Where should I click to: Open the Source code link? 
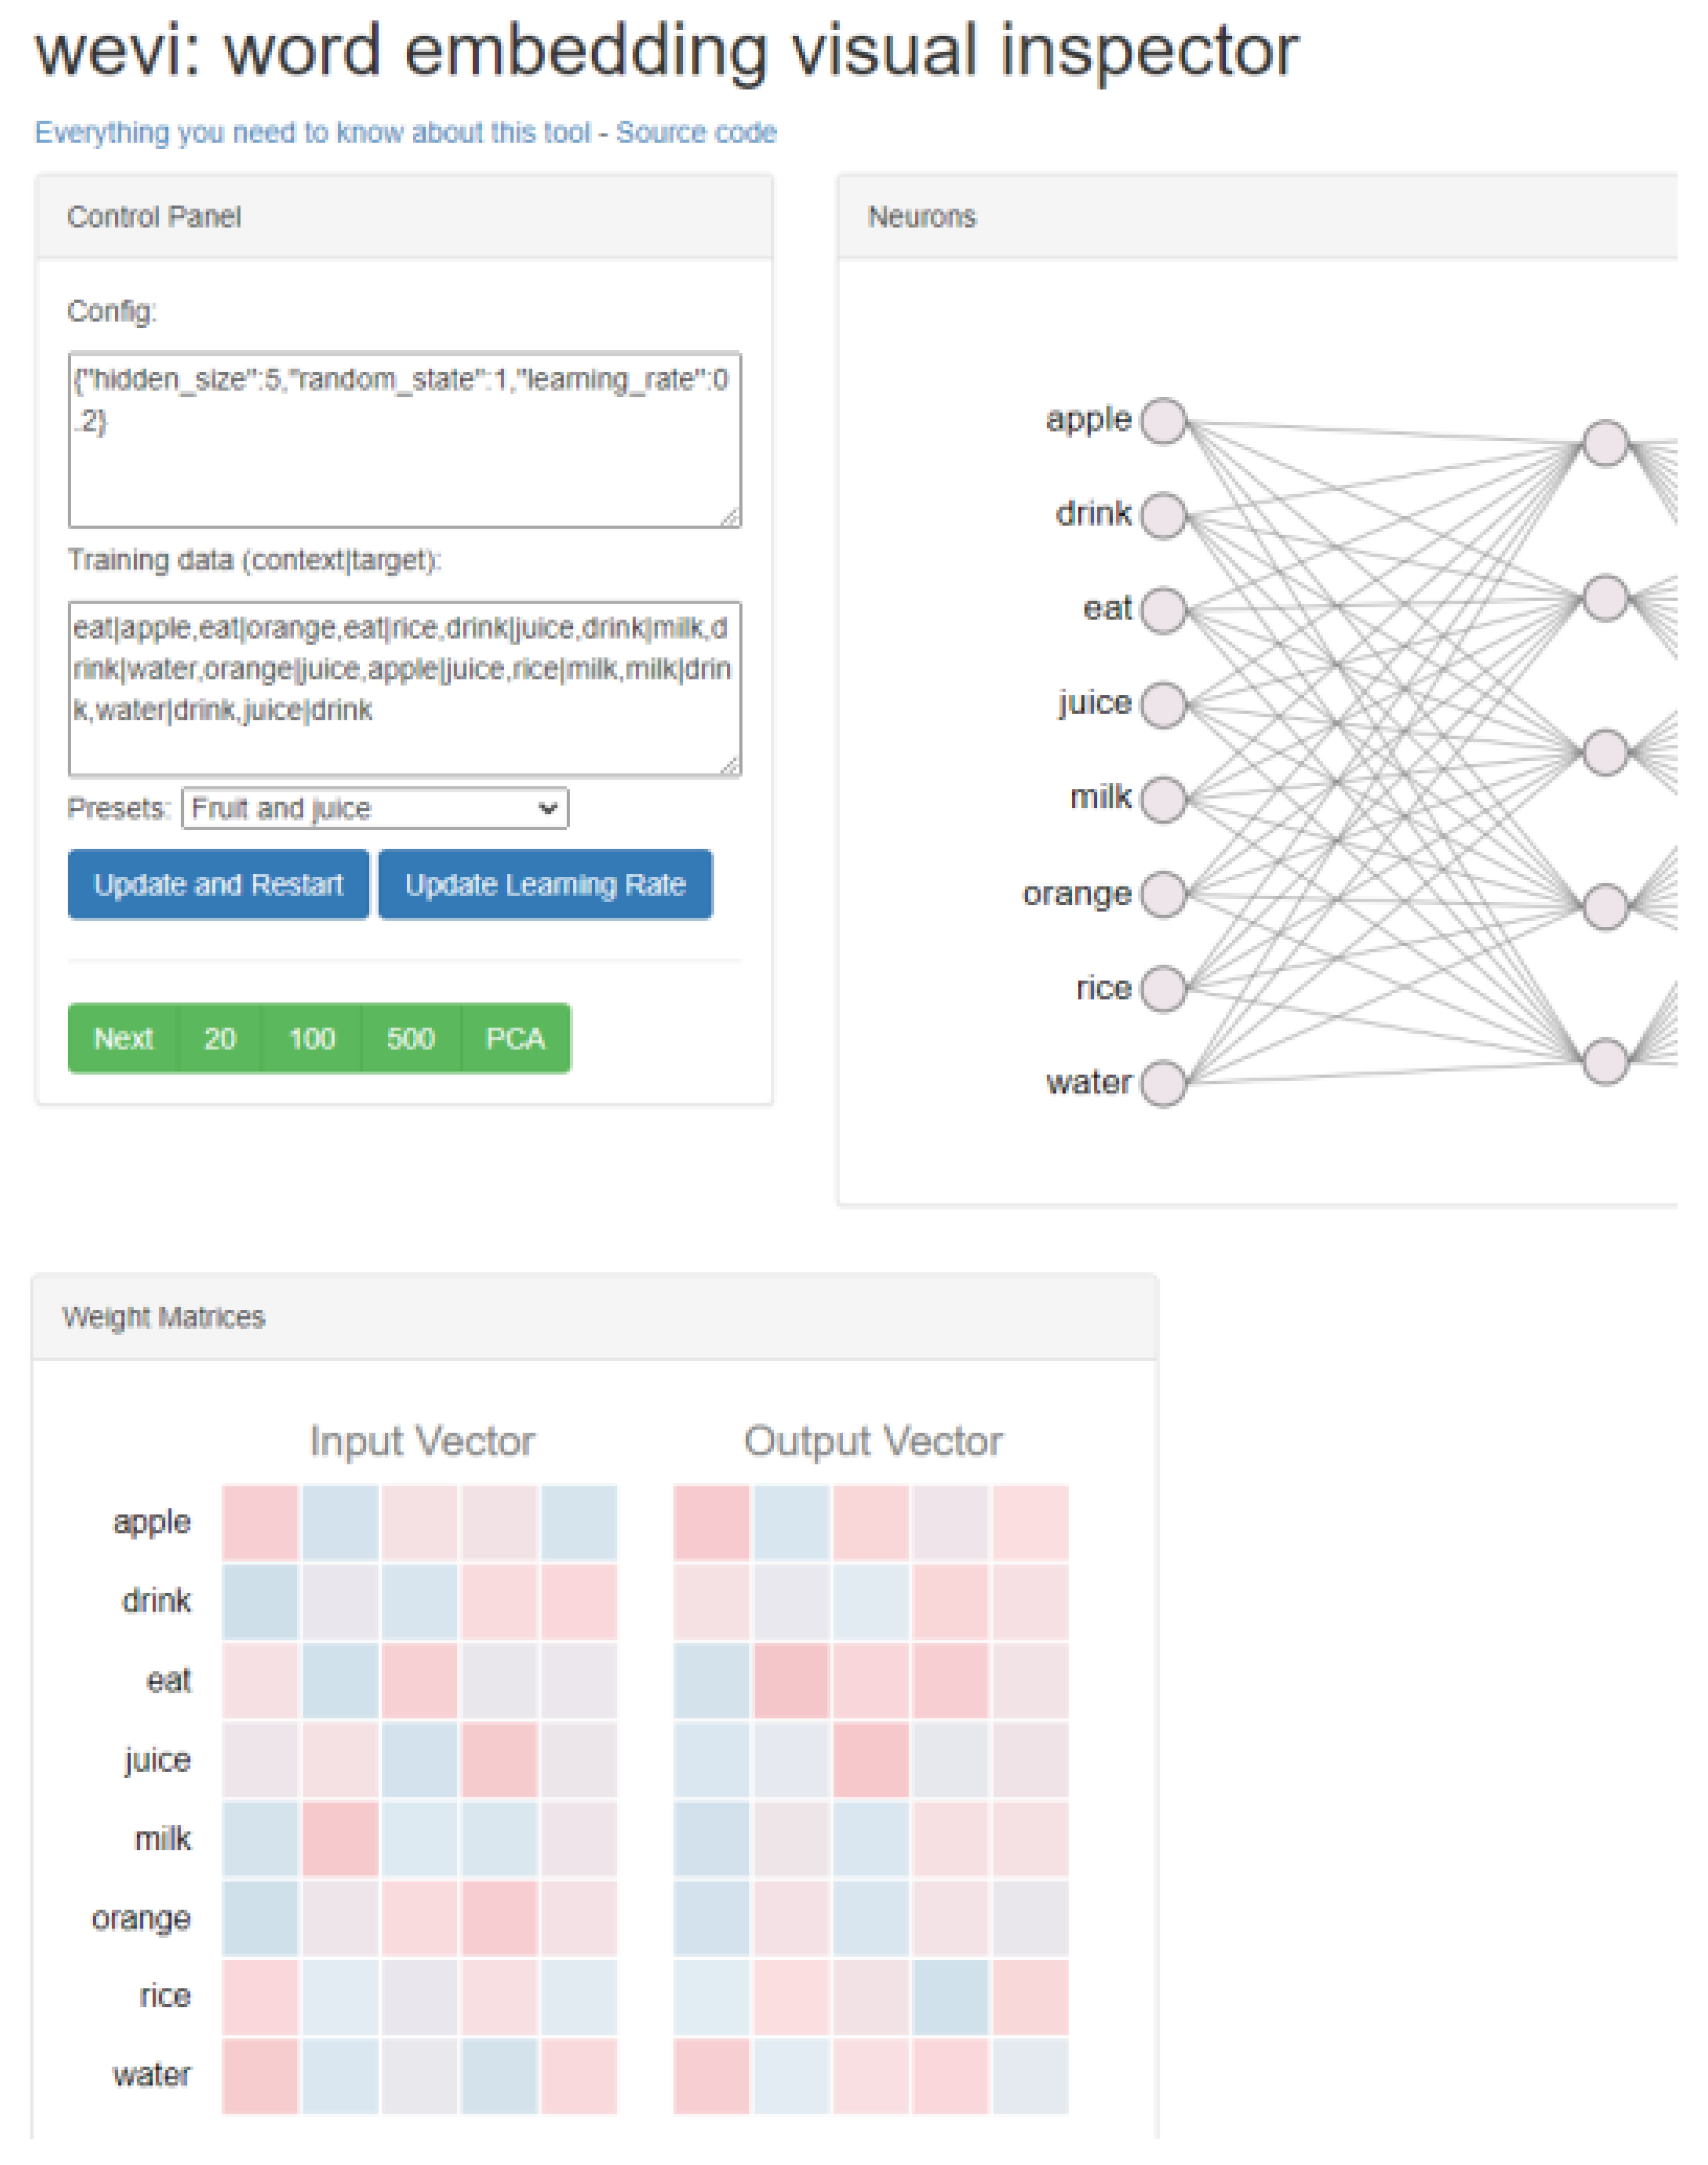[x=696, y=132]
